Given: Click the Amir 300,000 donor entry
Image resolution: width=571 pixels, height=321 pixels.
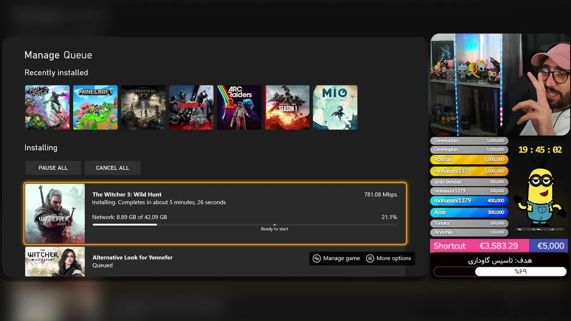Looking at the screenshot, I should tap(469, 212).
